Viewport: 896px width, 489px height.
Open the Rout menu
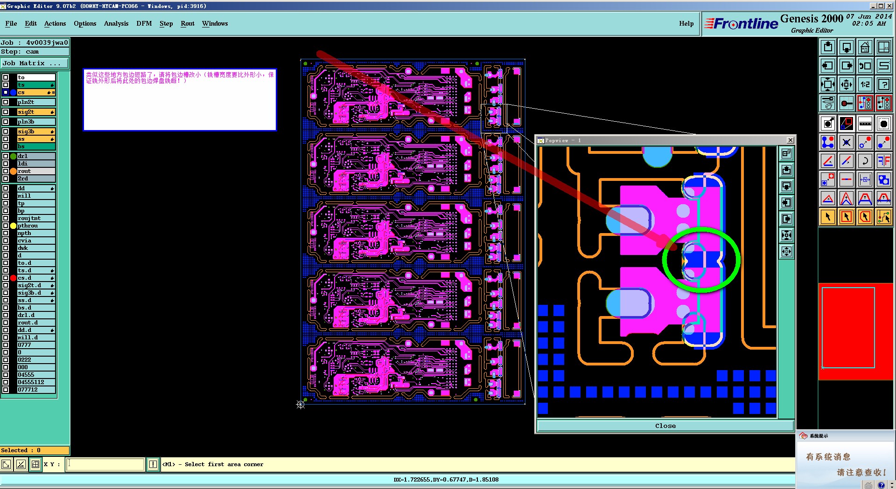(x=188, y=23)
